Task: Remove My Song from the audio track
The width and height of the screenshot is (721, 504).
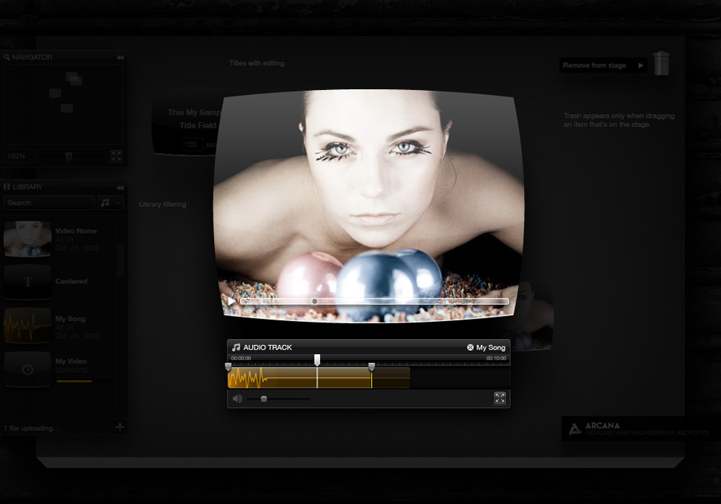Action: (470, 347)
